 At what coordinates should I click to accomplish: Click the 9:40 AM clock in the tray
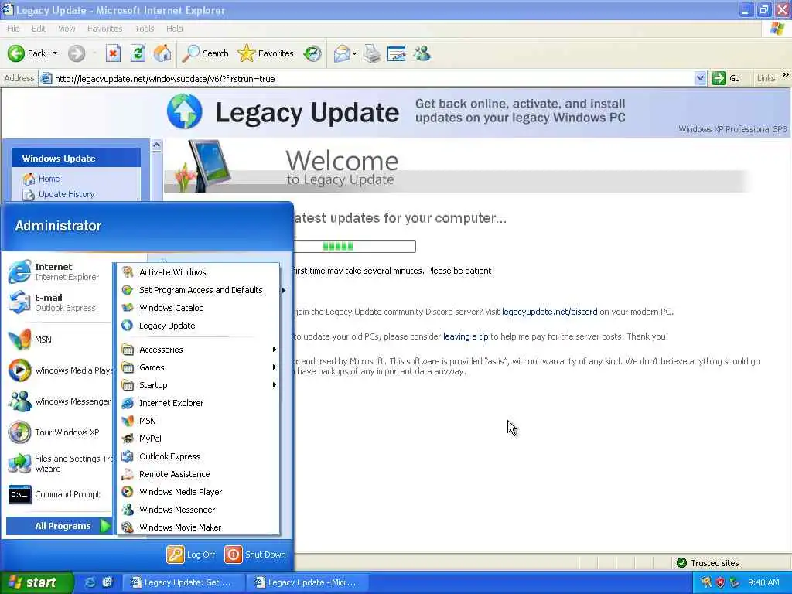tap(763, 582)
